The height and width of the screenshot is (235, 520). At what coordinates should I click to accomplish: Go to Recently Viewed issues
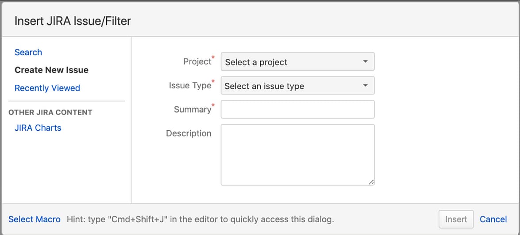click(x=47, y=88)
